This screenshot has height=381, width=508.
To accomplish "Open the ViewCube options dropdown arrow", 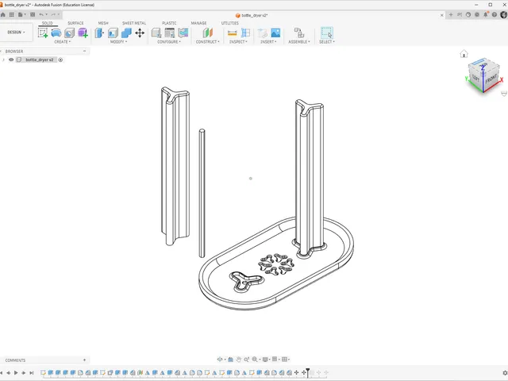I will coord(504,94).
